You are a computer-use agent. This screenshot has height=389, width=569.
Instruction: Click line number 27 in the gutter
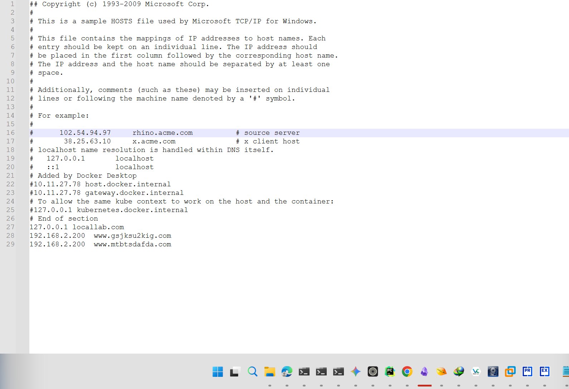(10, 227)
